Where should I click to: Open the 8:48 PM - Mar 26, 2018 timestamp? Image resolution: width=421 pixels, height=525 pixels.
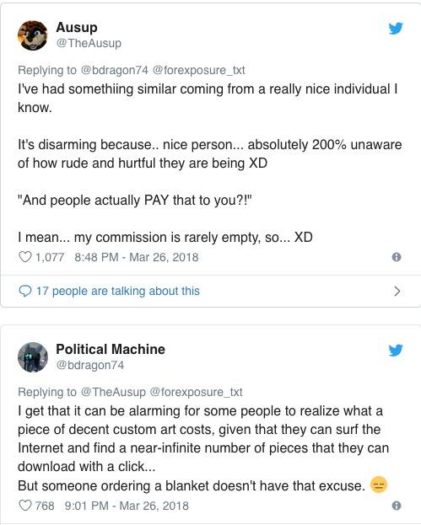[x=137, y=257]
